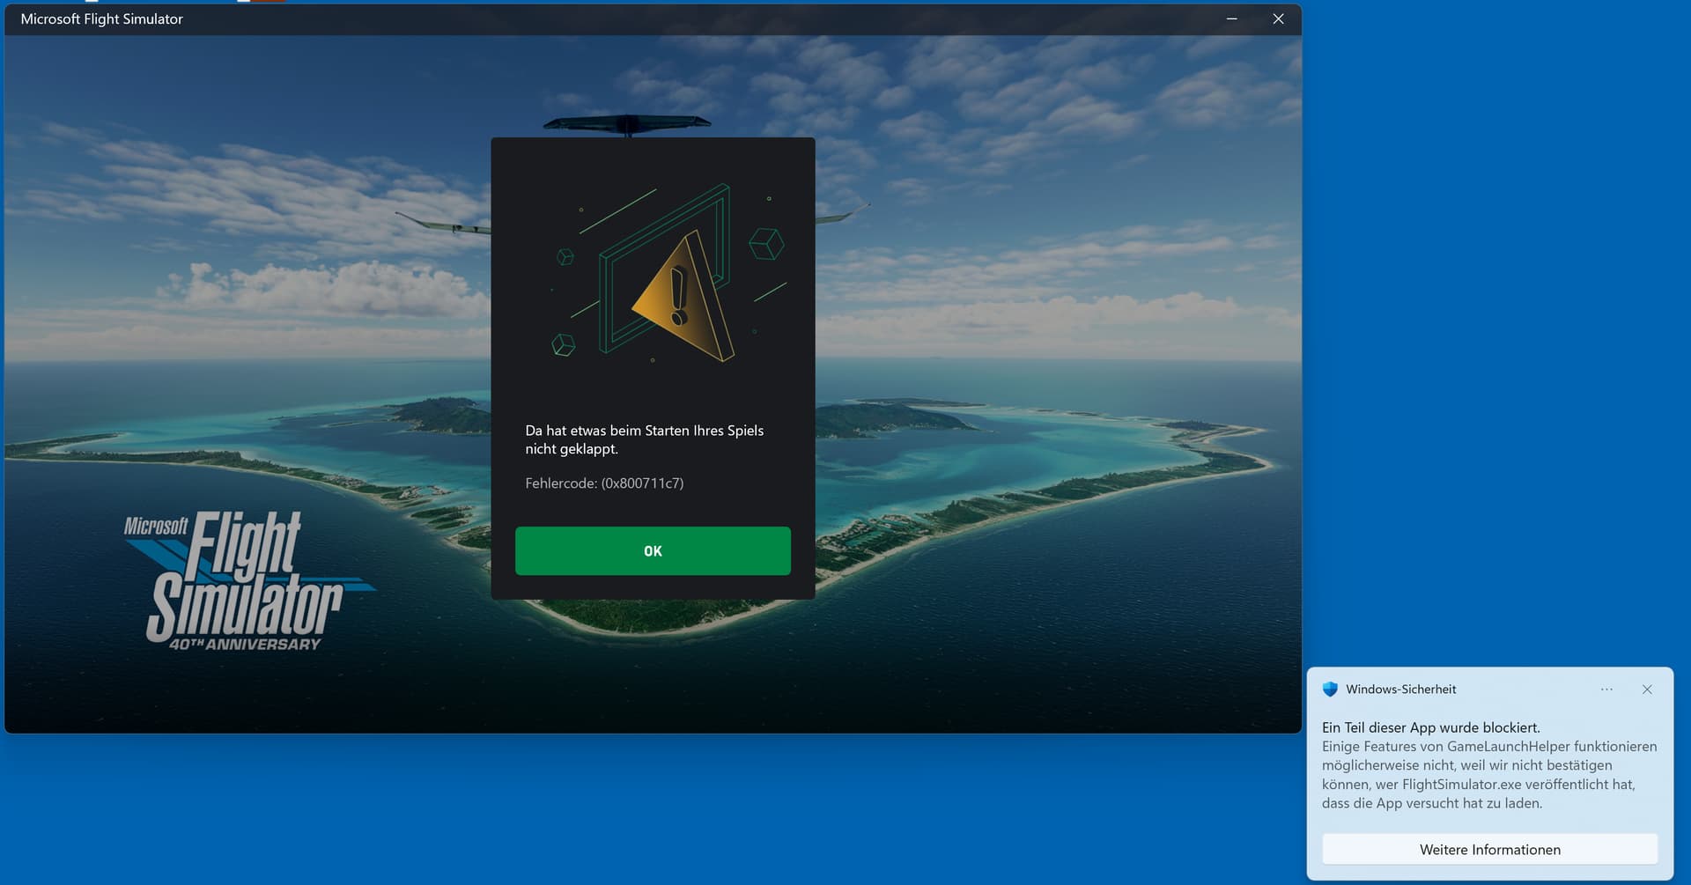Click the aircraft wingtip left of the dialog
1691x885 pixels.
[440, 224]
